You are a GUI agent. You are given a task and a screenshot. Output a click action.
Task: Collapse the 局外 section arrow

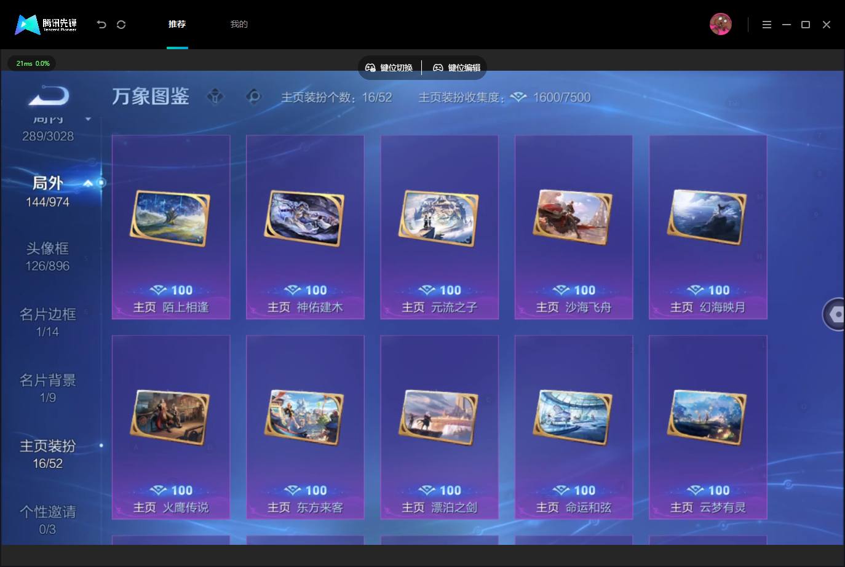(88, 183)
